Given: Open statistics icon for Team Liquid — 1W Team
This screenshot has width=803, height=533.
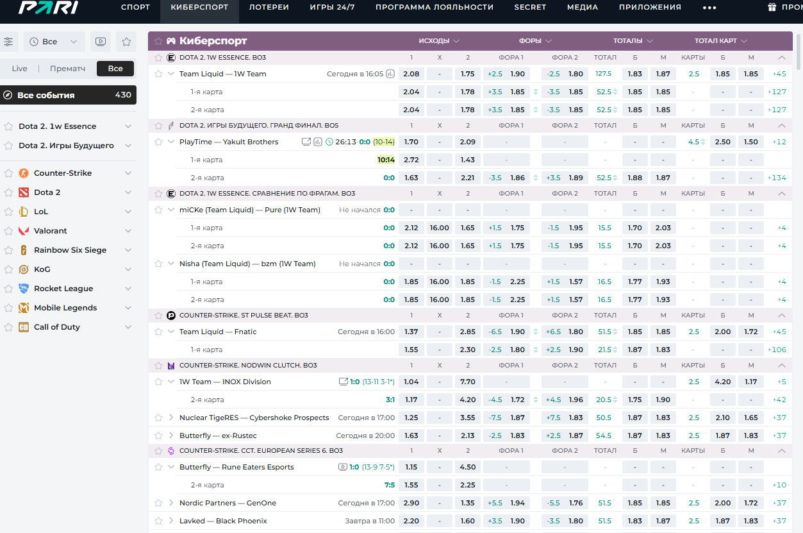Looking at the screenshot, I should point(390,74).
